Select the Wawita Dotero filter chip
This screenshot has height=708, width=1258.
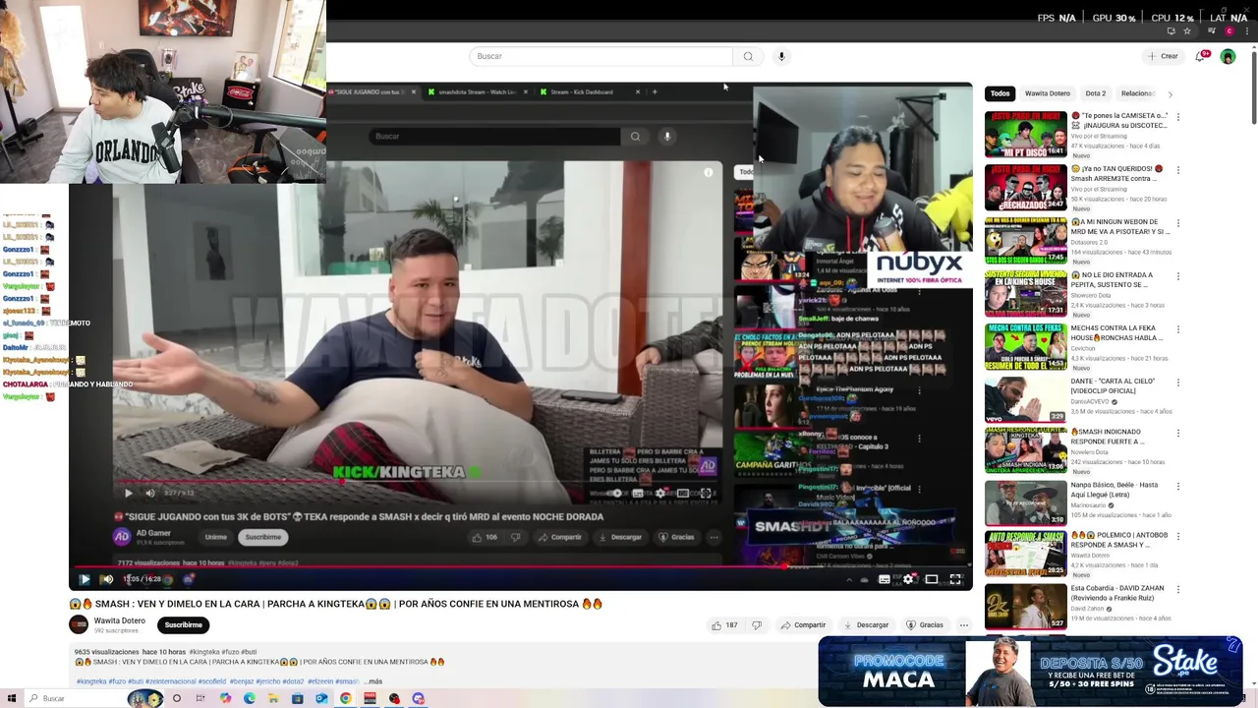pos(1048,93)
